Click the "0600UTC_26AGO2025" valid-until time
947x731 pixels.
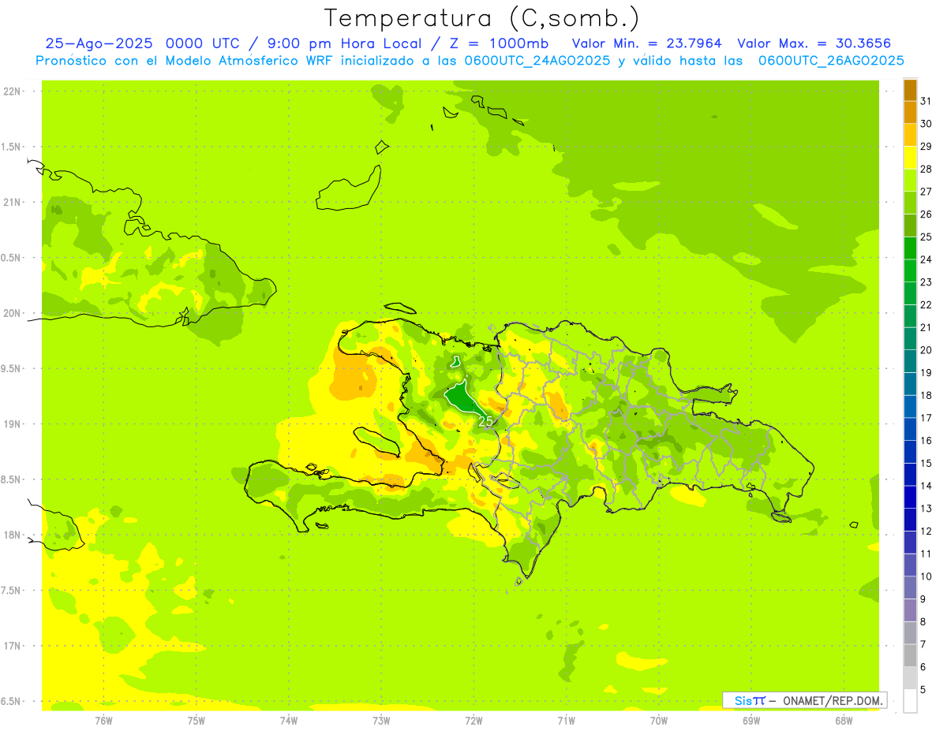coord(831,61)
